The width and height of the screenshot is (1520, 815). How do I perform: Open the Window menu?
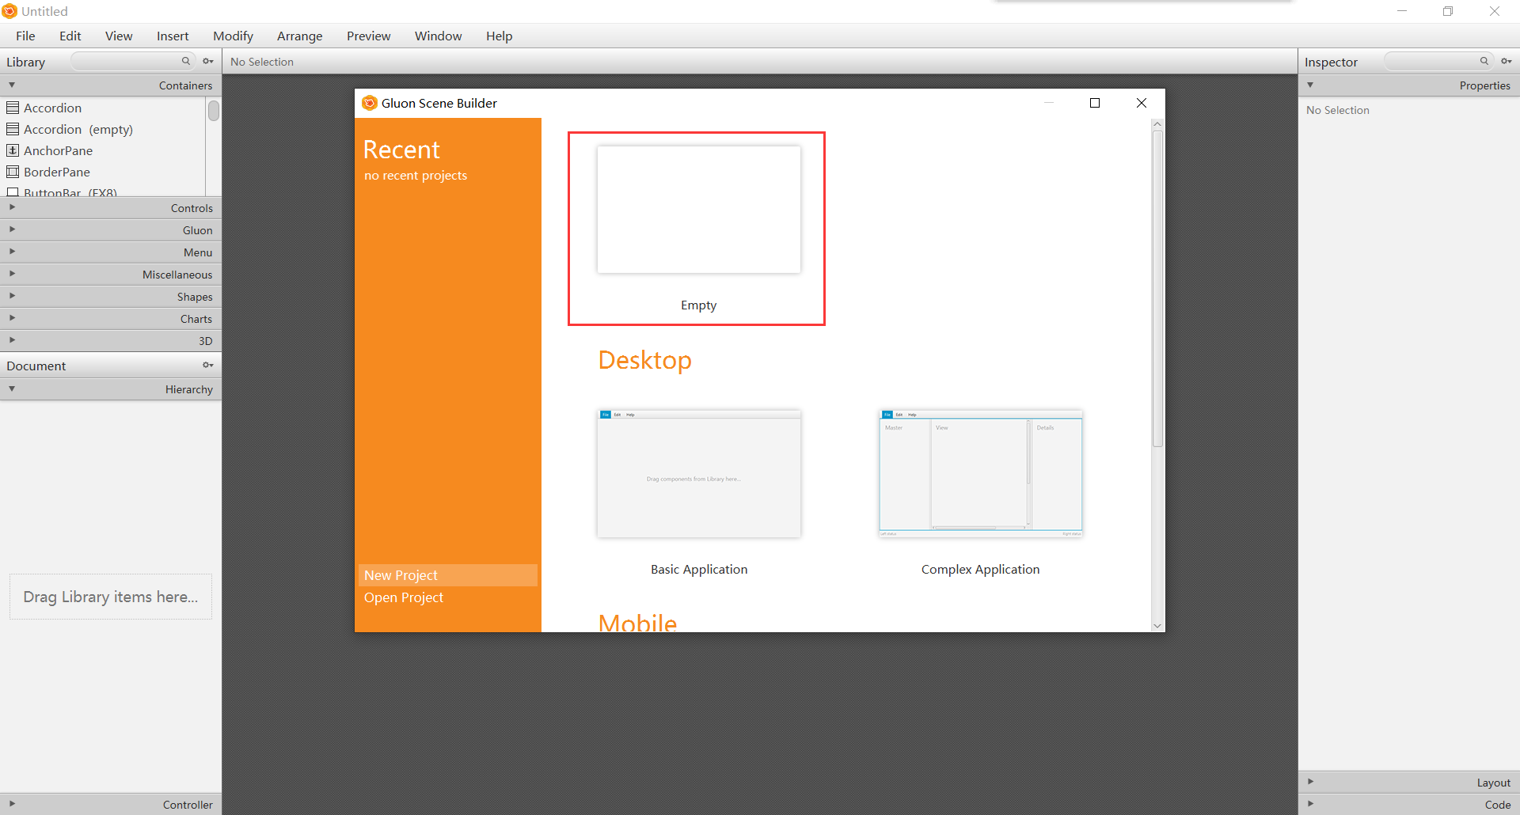click(438, 36)
